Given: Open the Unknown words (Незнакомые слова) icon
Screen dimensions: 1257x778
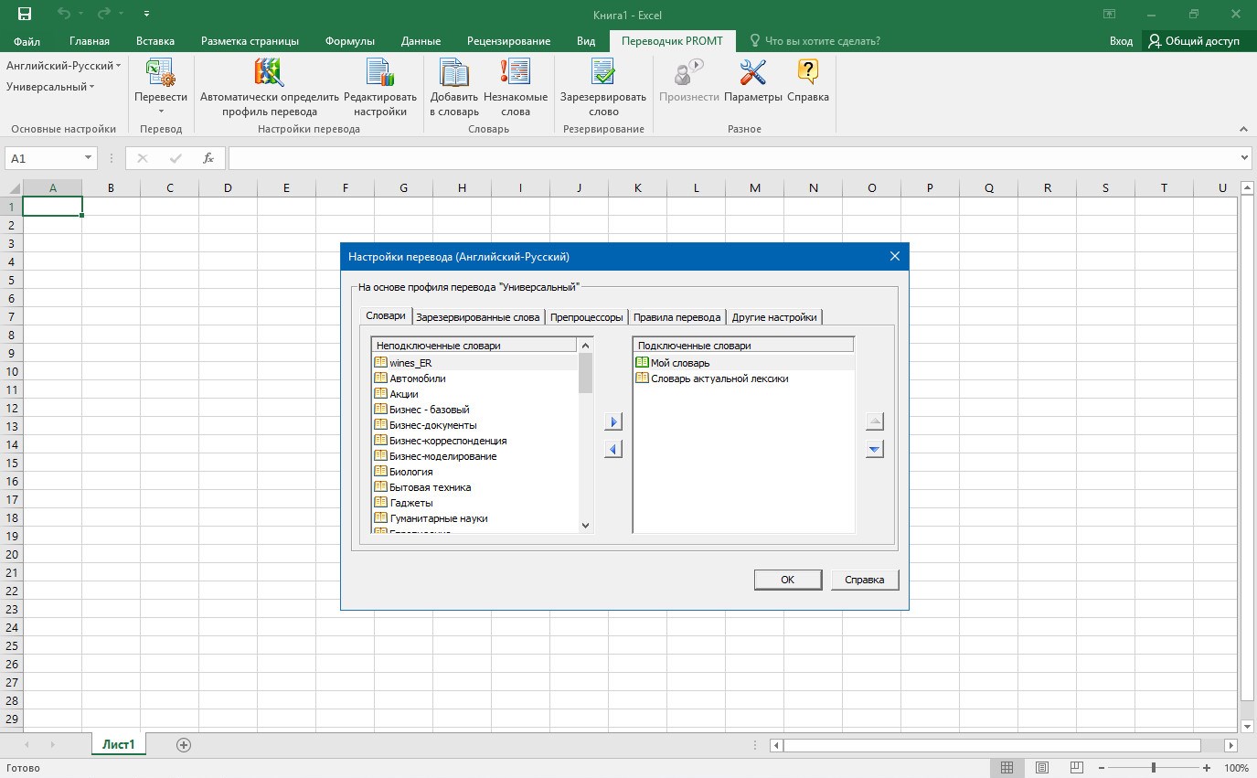Looking at the screenshot, I should (x=516, y=73).
